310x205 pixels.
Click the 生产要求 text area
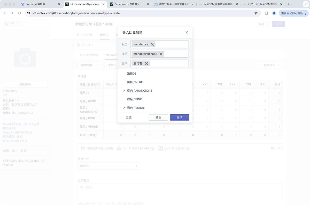[180, 192]
